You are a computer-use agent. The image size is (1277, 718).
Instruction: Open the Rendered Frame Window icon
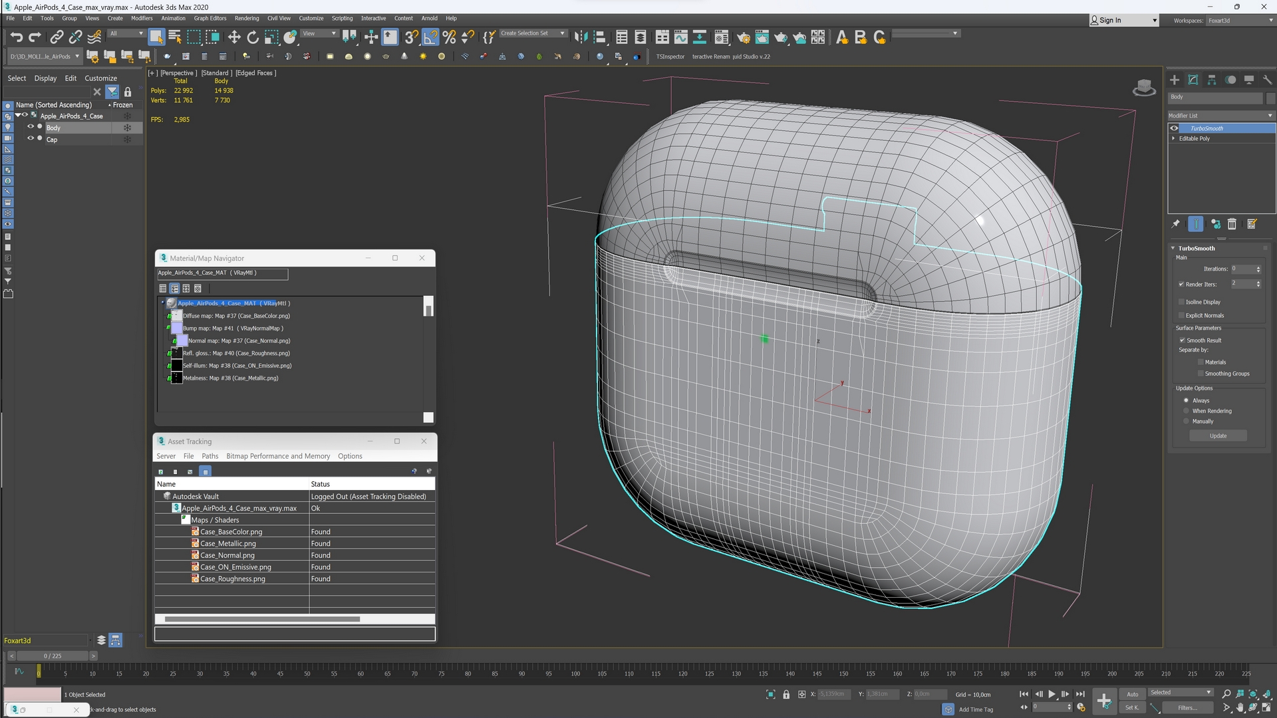tap(762, 37)
